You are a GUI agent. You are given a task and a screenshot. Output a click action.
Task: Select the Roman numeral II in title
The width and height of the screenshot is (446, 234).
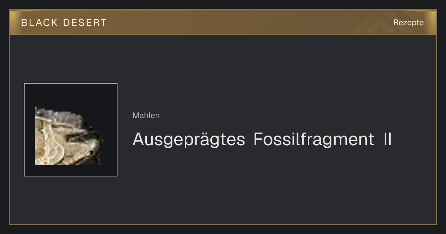[387, 140]
